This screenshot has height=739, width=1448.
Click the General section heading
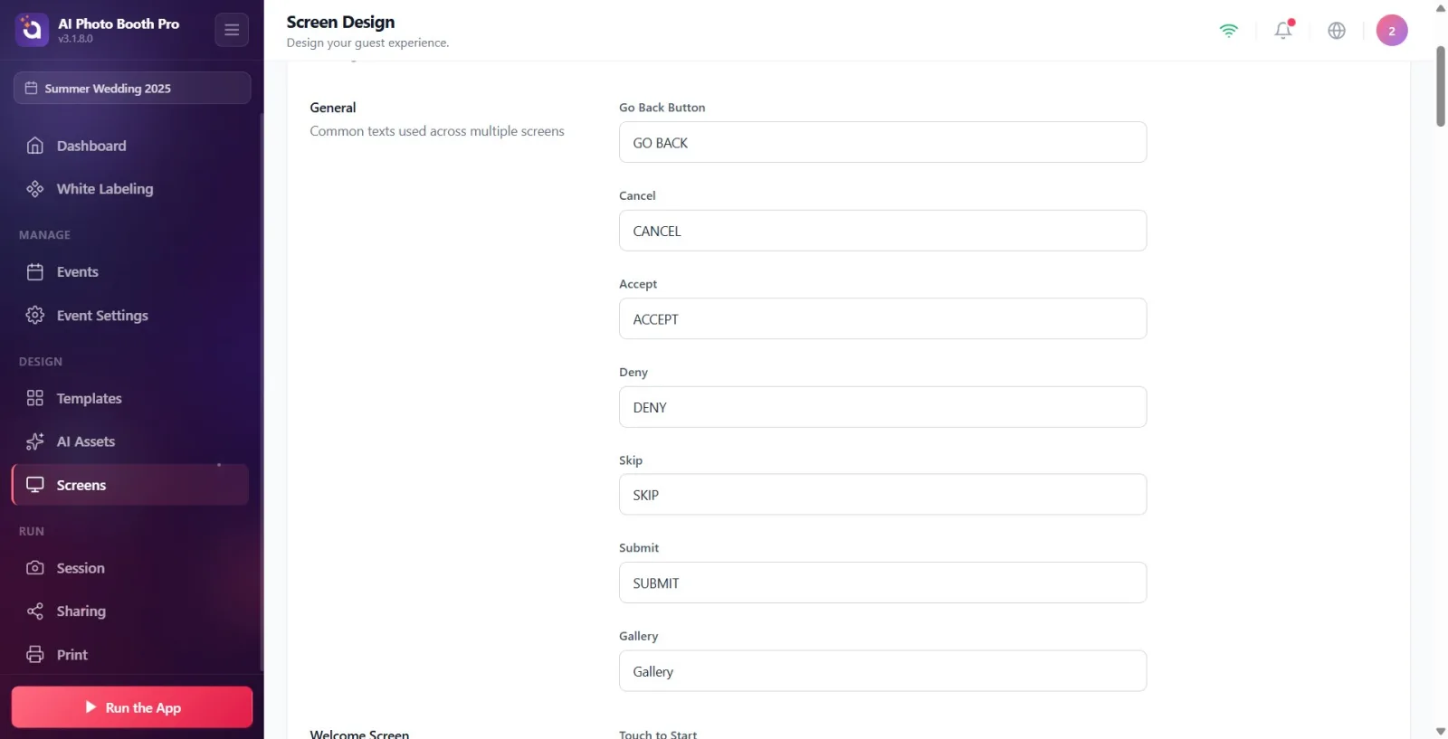pos(333,108)
